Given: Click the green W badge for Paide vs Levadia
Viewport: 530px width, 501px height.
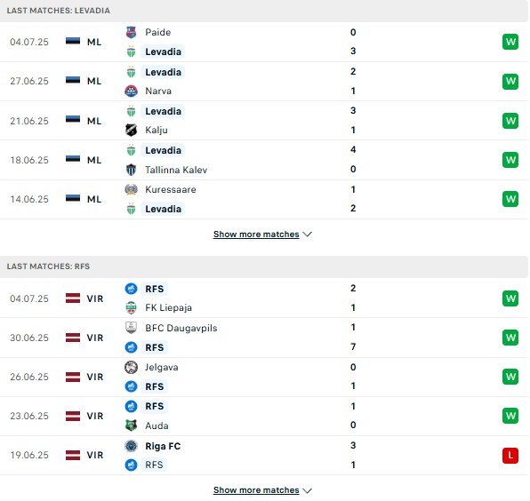Looking at the screenshot, I should [x=510, y=43].
